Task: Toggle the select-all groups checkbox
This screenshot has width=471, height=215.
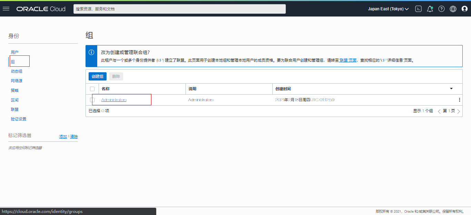Action: (92, 89)
